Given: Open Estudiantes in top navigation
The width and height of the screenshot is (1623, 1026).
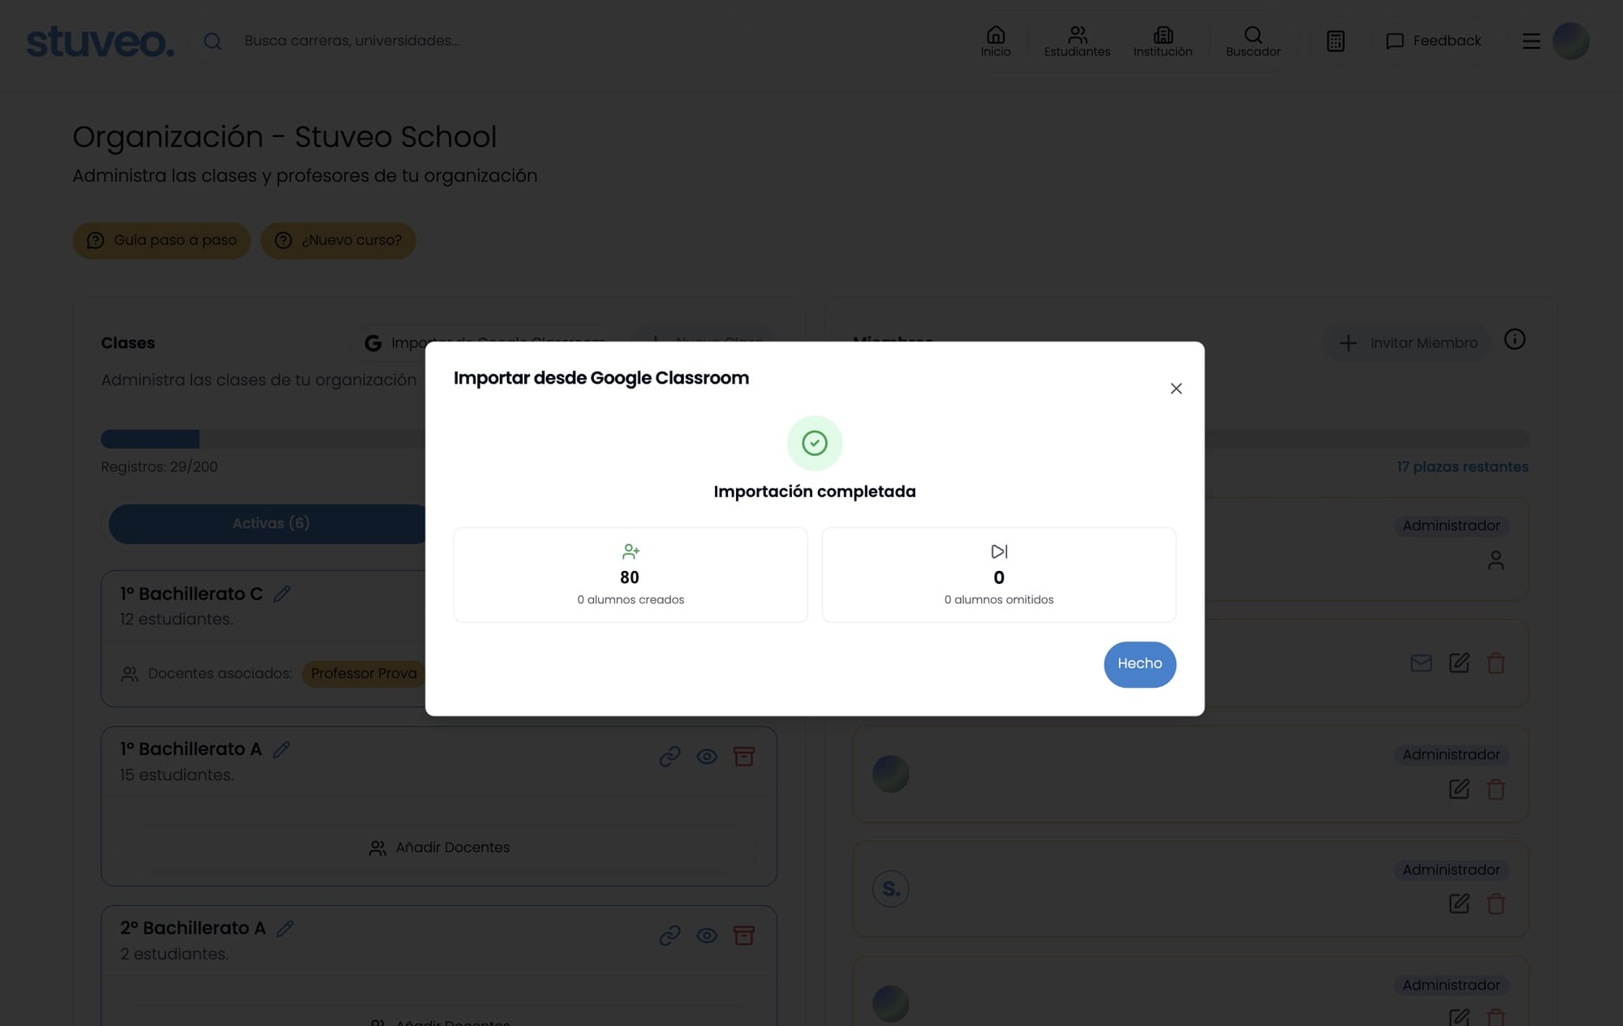Looking at the screenshot, I should pyautogui.click(x=1077, y=41).
